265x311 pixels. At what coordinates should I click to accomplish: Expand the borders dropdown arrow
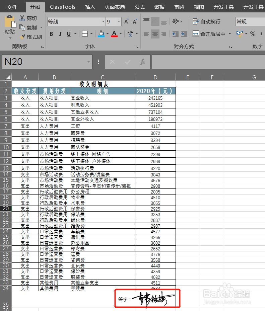[x=91, y=34]
